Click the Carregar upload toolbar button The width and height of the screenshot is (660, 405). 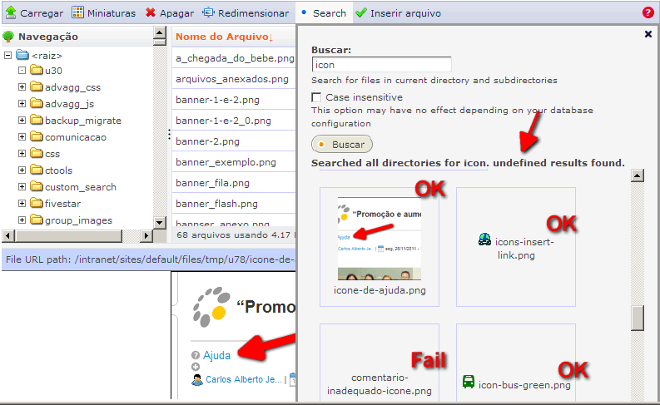pyautogui.click(x=34, y=13)
